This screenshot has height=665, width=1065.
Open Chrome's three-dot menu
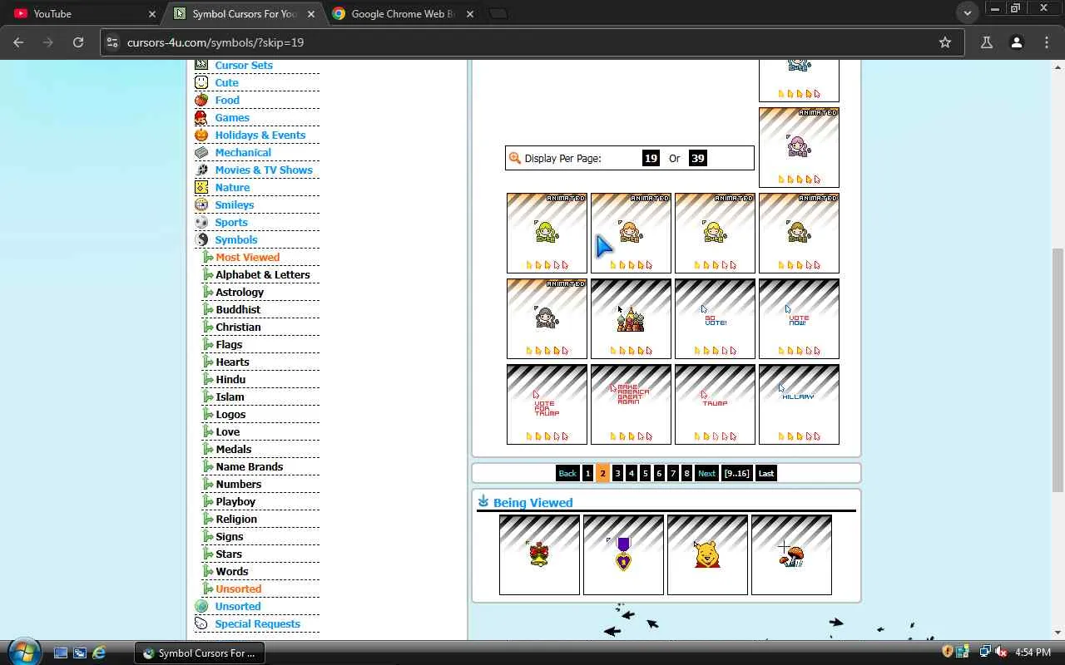pos(1047,42)
